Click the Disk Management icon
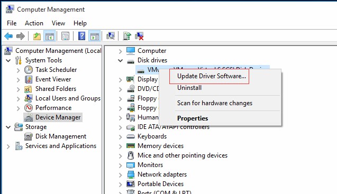This screenshot has width=337, height=194. coord(29,136)
